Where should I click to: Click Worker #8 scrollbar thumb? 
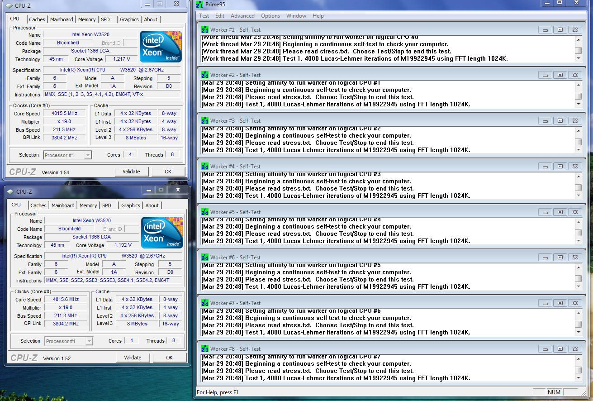[579, 370]
